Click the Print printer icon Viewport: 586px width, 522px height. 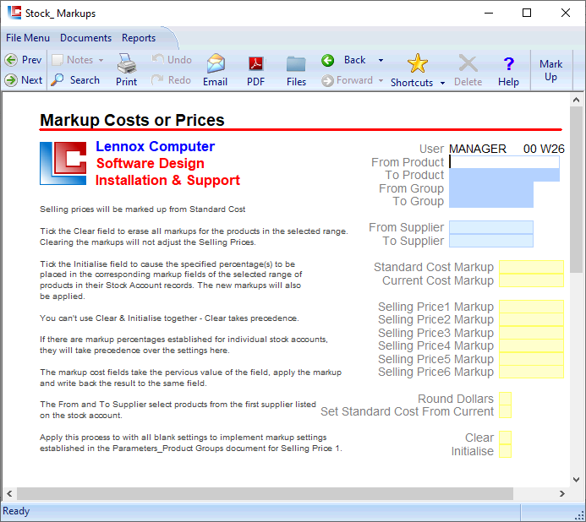pos(126,64)
